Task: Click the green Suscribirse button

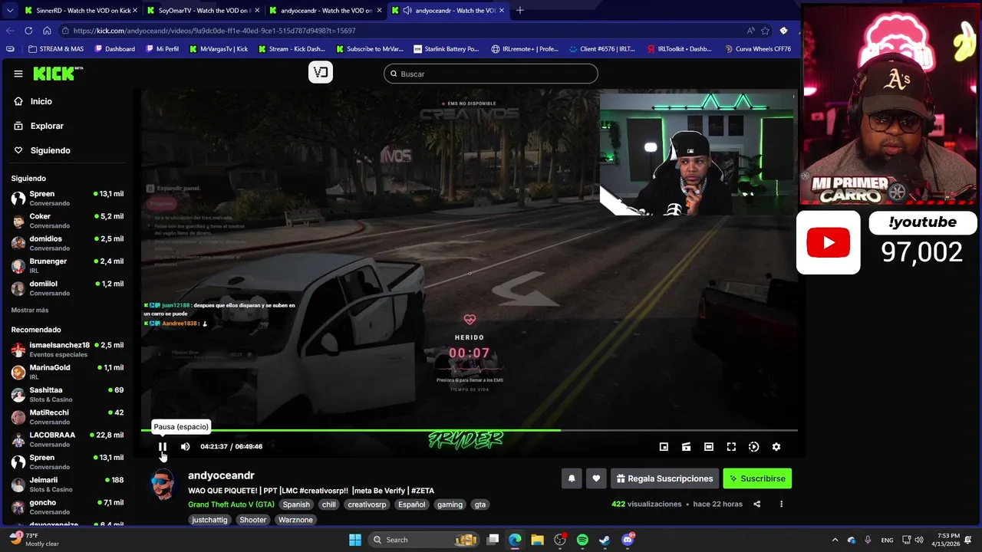Action: click(x=757, y=478)
